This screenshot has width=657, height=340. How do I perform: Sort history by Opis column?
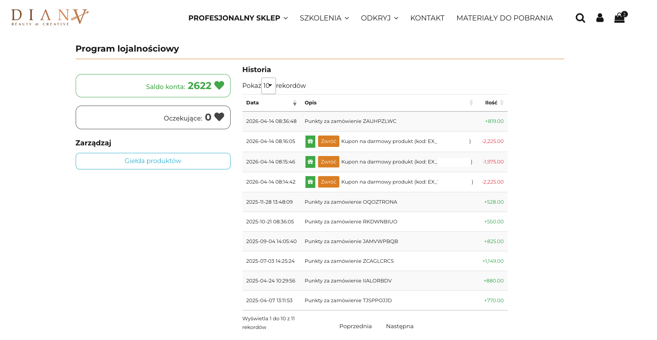[389, 103]
